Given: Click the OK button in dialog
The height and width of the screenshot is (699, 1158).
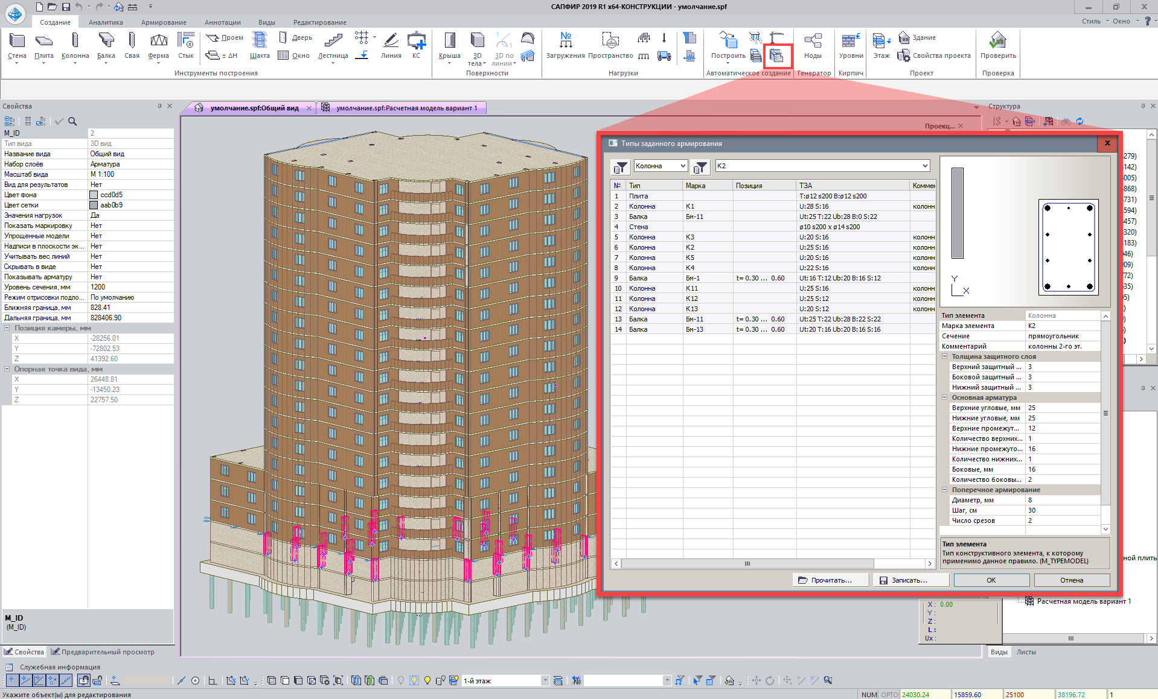Looking at the screenshot, I should [x=991, y=580].
